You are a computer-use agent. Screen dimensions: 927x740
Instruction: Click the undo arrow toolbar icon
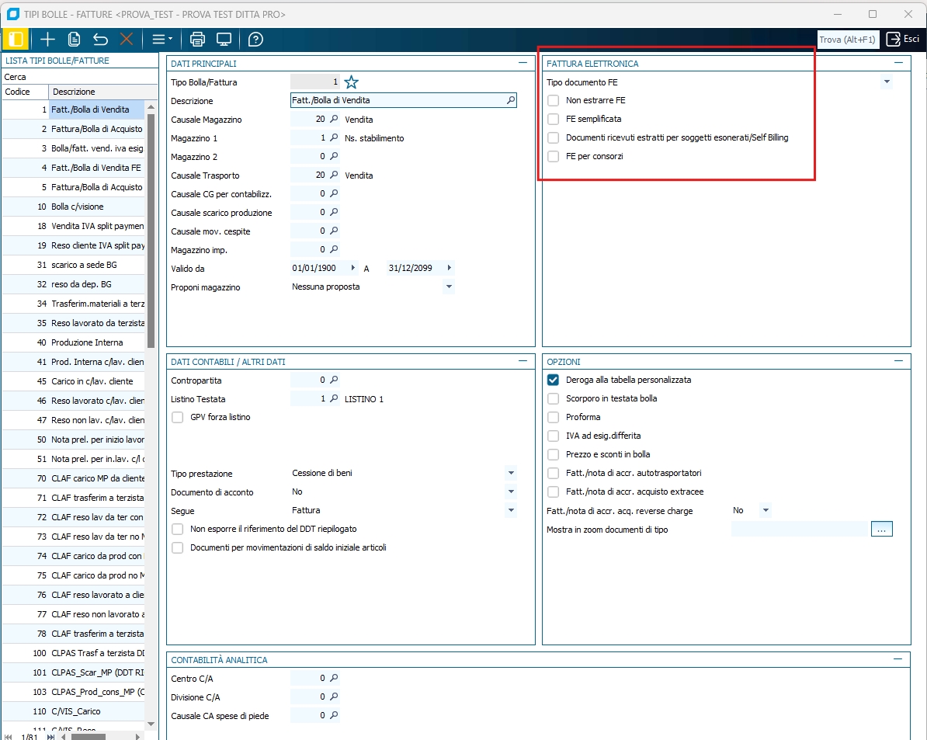(100, 40)
